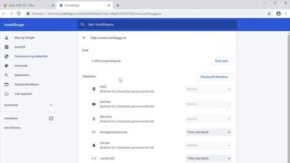Click the browser back arrow

point(4,14)
